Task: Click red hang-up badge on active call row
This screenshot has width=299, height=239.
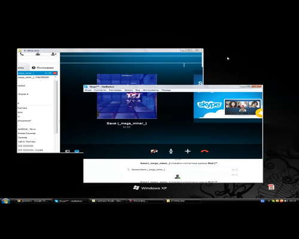Action: pos(55,73)
